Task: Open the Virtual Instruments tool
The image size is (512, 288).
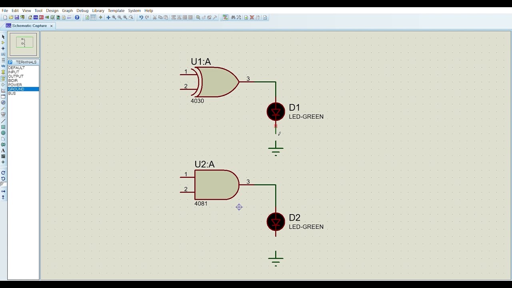Action: 3,115
